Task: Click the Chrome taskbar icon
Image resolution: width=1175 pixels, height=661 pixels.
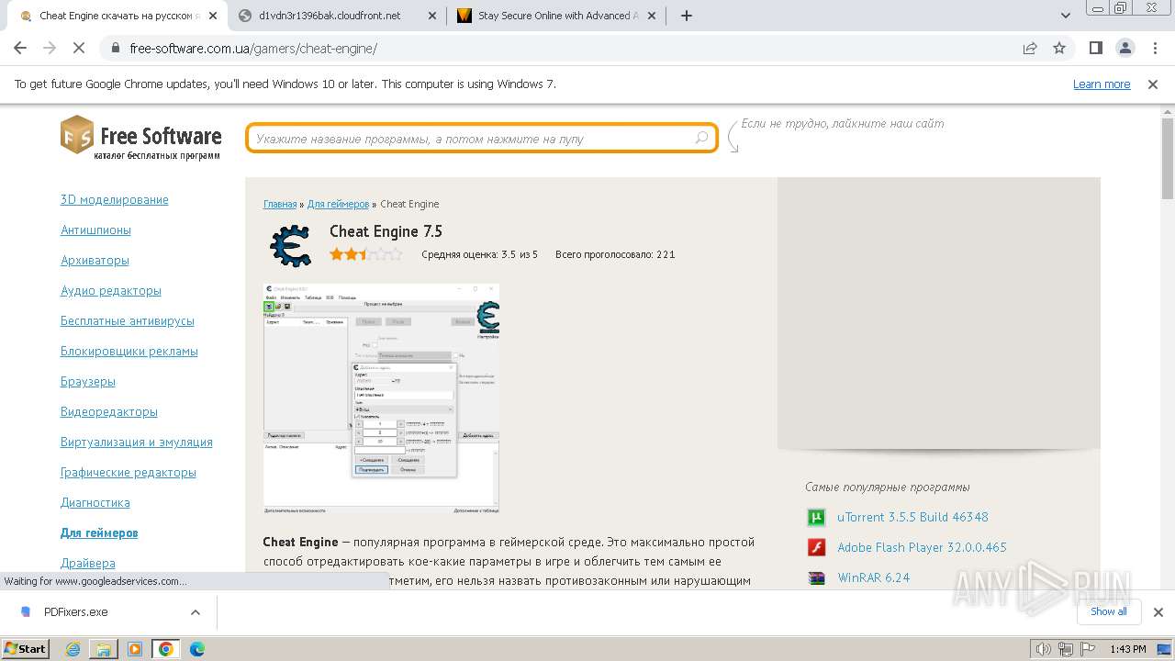Action: point(166,649)
